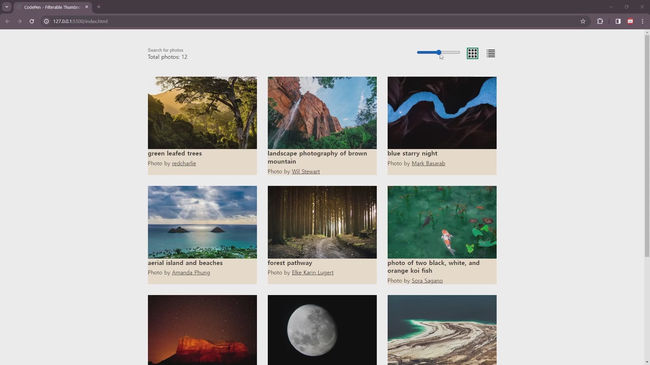Open the redcharlie photographer link
Screen dimensions: 650x365
pyautogui.click(x=184, y=163)
